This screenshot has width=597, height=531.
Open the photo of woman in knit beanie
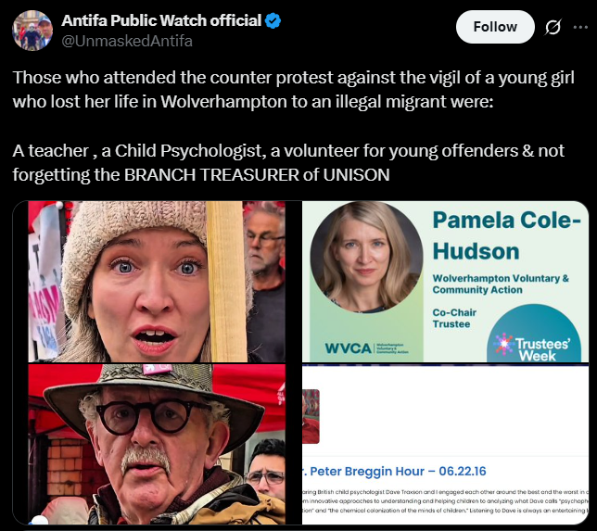[157, 282]
